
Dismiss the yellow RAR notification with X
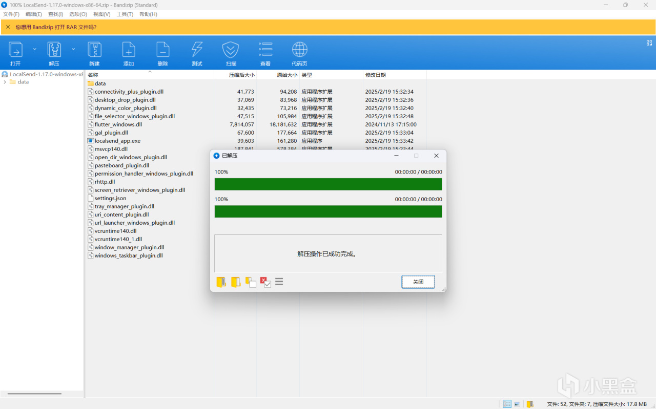[8, 27]
